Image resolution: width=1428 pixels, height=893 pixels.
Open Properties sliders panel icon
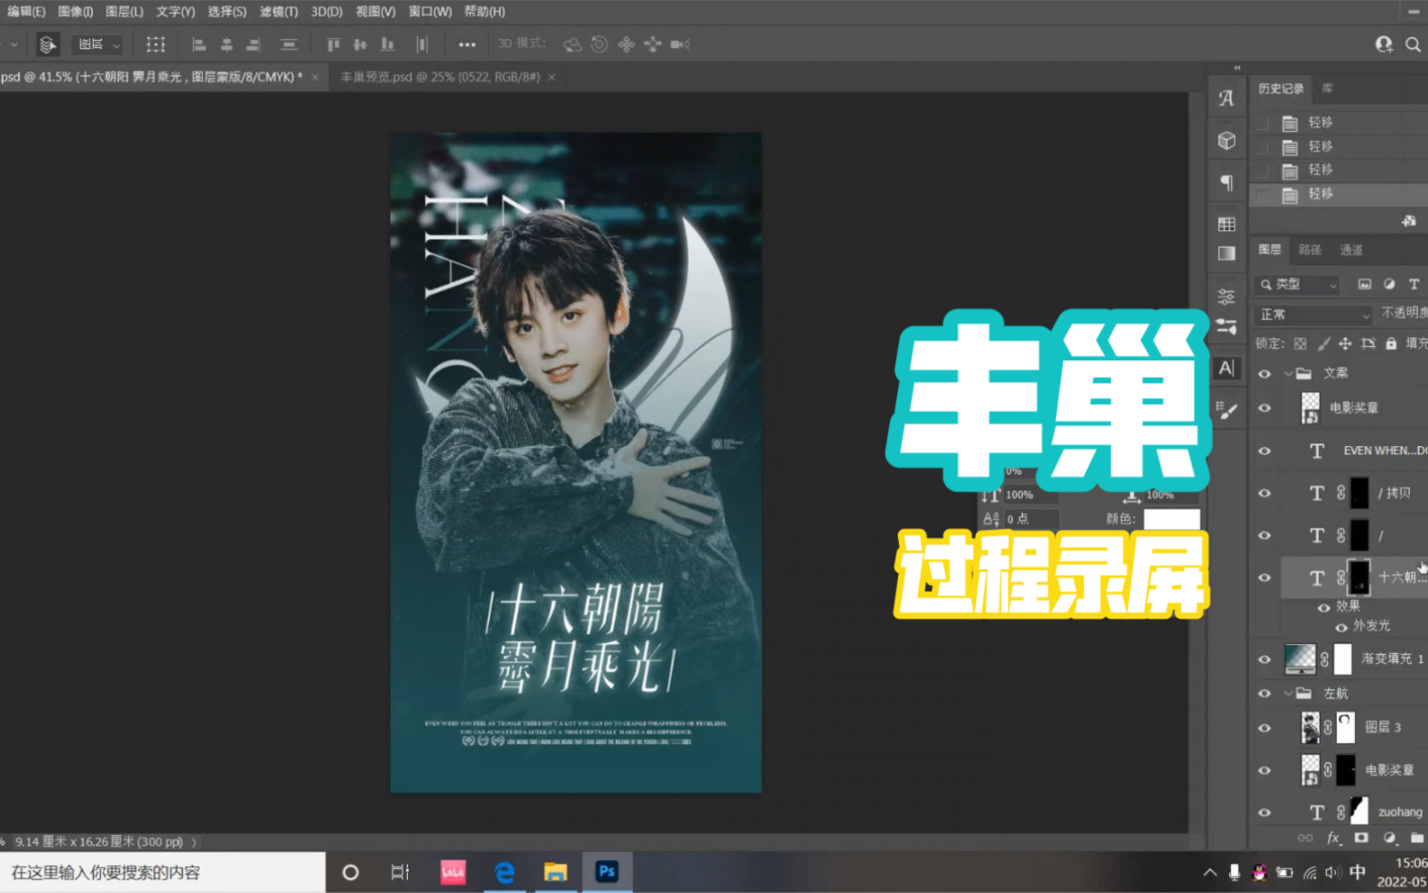1226,296
